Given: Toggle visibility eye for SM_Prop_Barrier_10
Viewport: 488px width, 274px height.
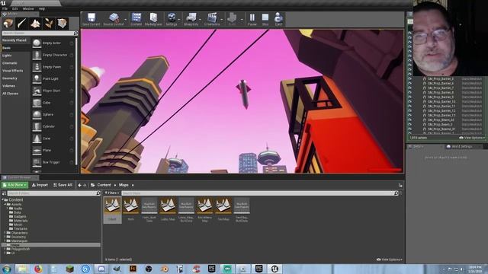Looking at the screenshot, I should 409,101.
